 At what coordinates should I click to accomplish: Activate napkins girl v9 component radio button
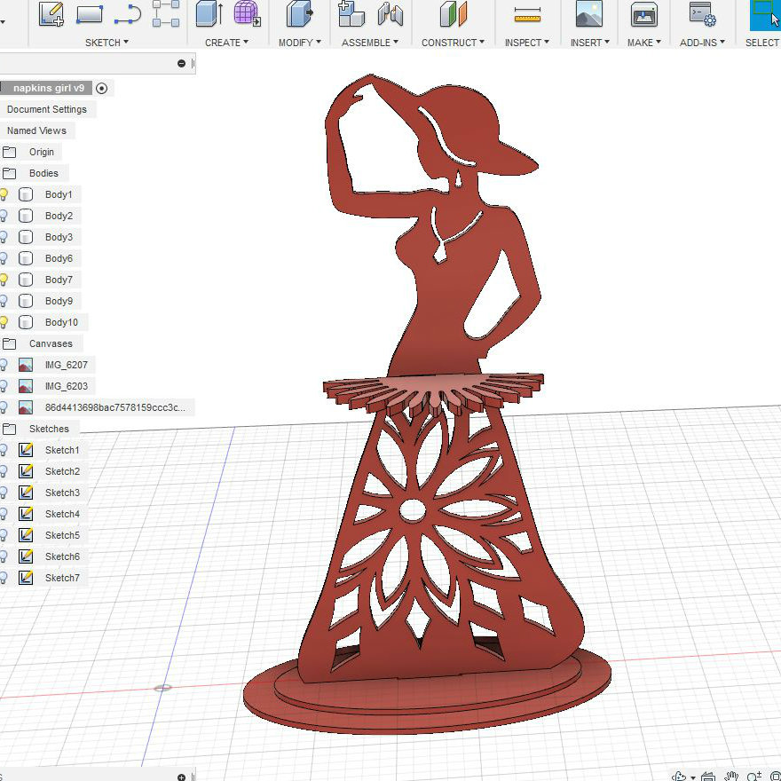(101, 88)
